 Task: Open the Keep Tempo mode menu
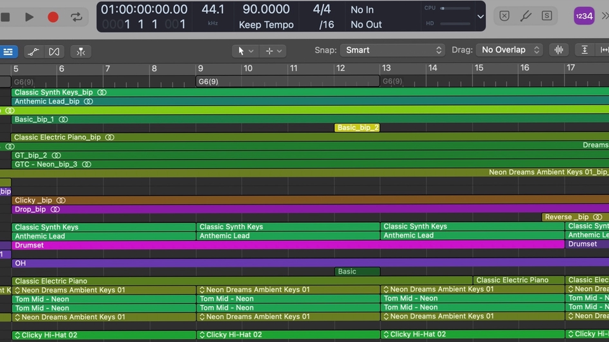(266, 25)
